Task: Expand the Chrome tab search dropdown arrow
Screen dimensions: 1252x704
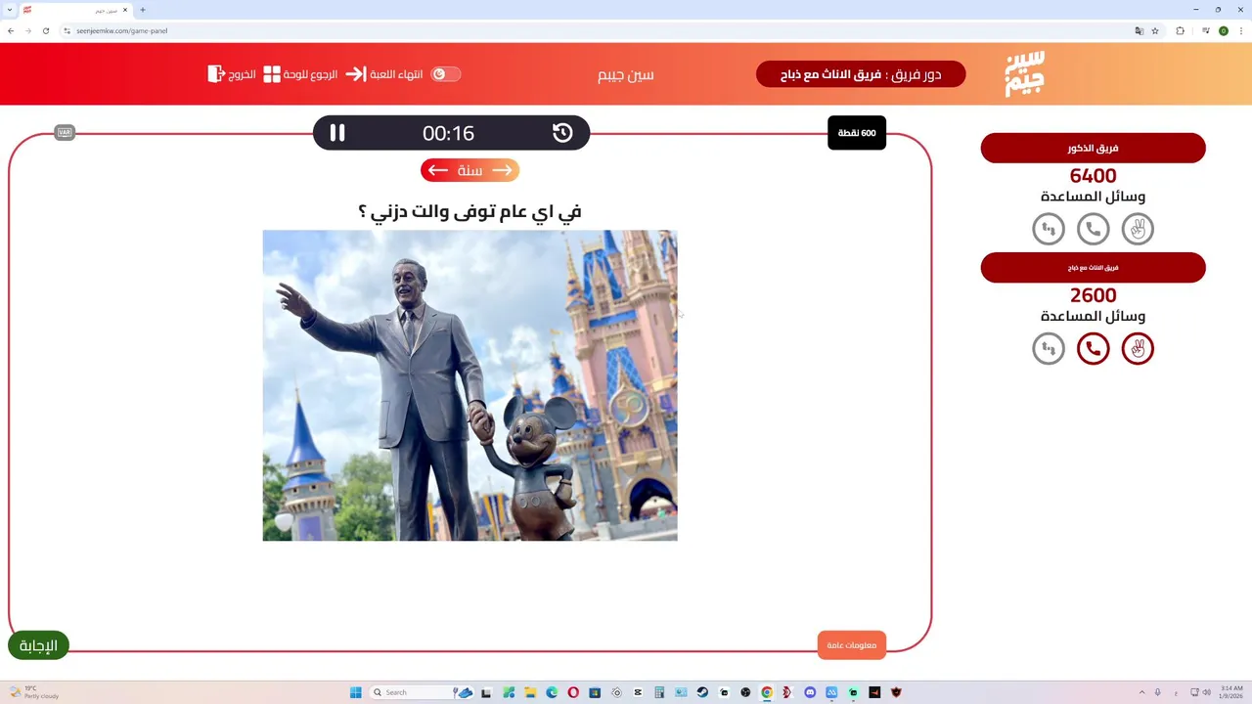Action: pyautogui.click(x=10, y=10)
